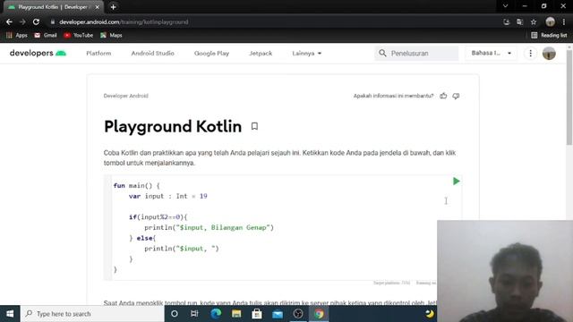Image resolution: width=573 pixels, height=322 pixels.
Task: Open the developer site profile avatar
Action: (x=549, y=54)
